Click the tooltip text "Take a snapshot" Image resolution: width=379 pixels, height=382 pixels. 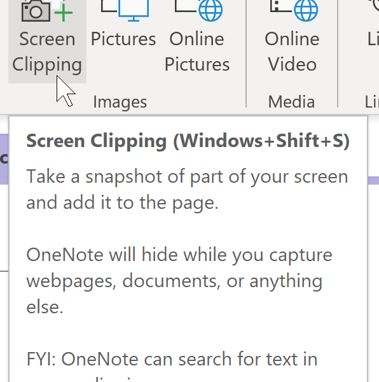[187, 189]
